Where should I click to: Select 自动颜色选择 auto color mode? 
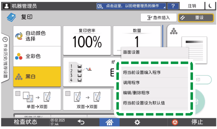coord(37,36)
